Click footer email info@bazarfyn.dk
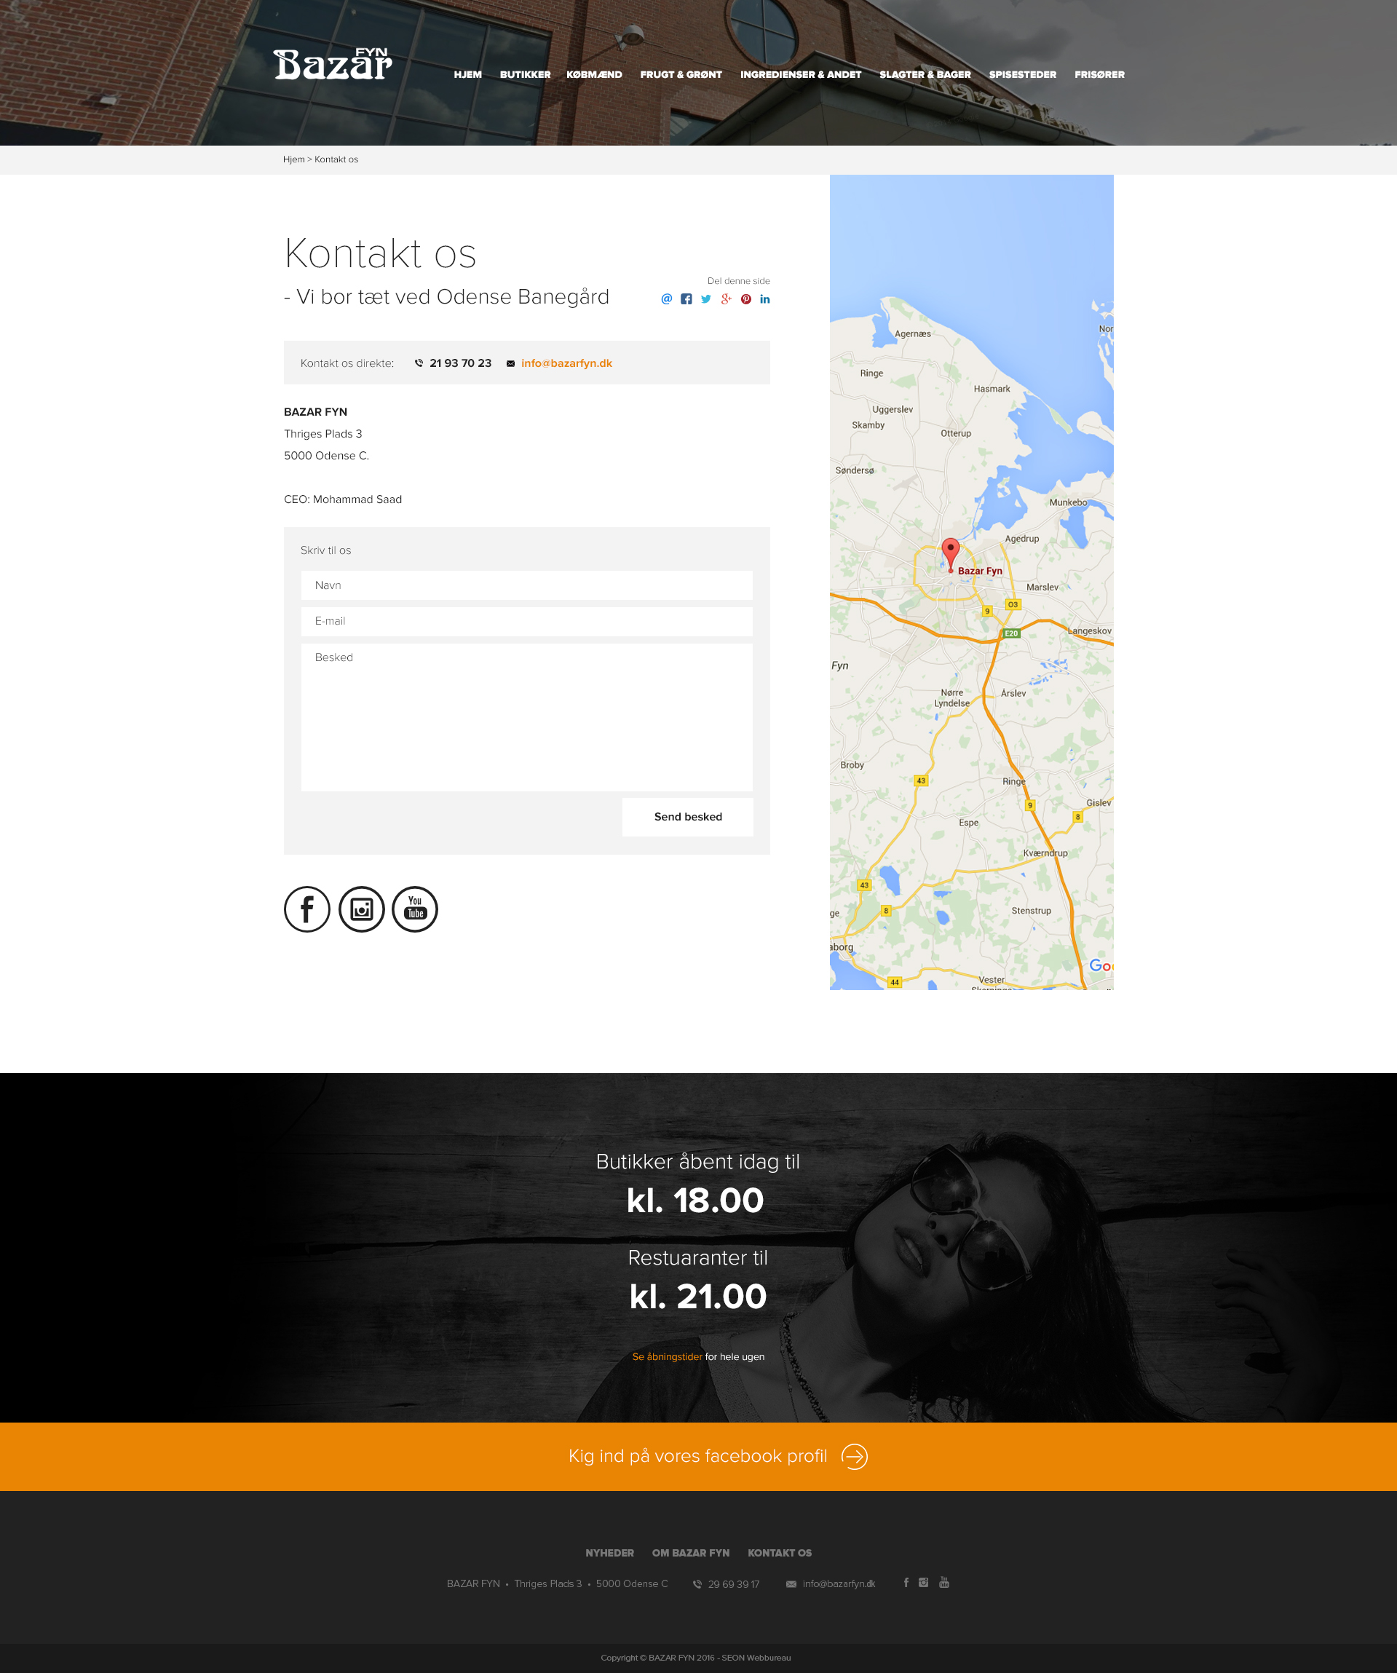 pos(839,1583)
